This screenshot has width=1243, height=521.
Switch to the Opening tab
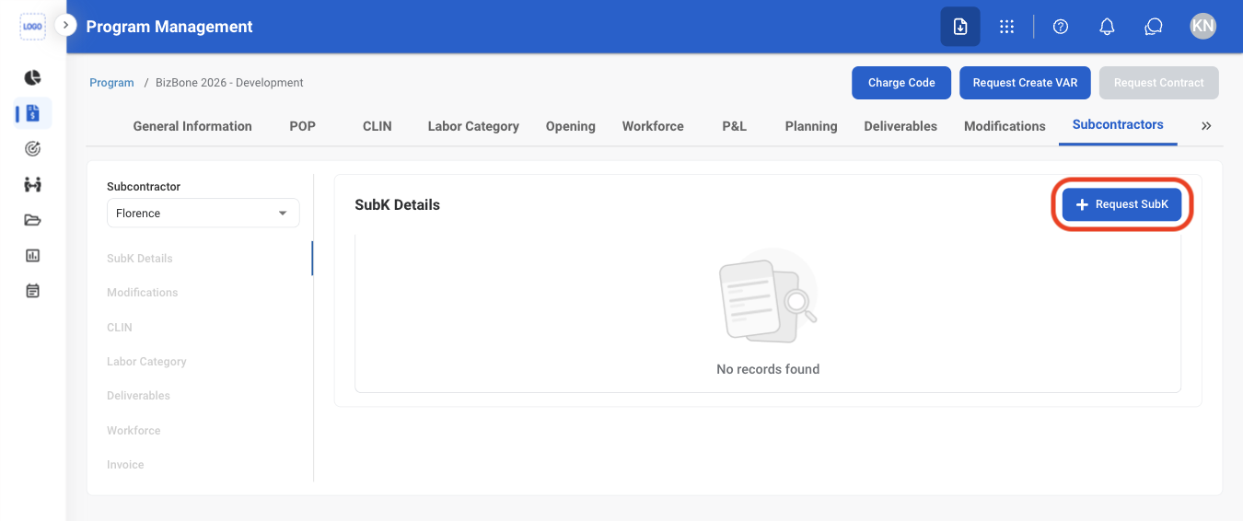tap(570, 126)
